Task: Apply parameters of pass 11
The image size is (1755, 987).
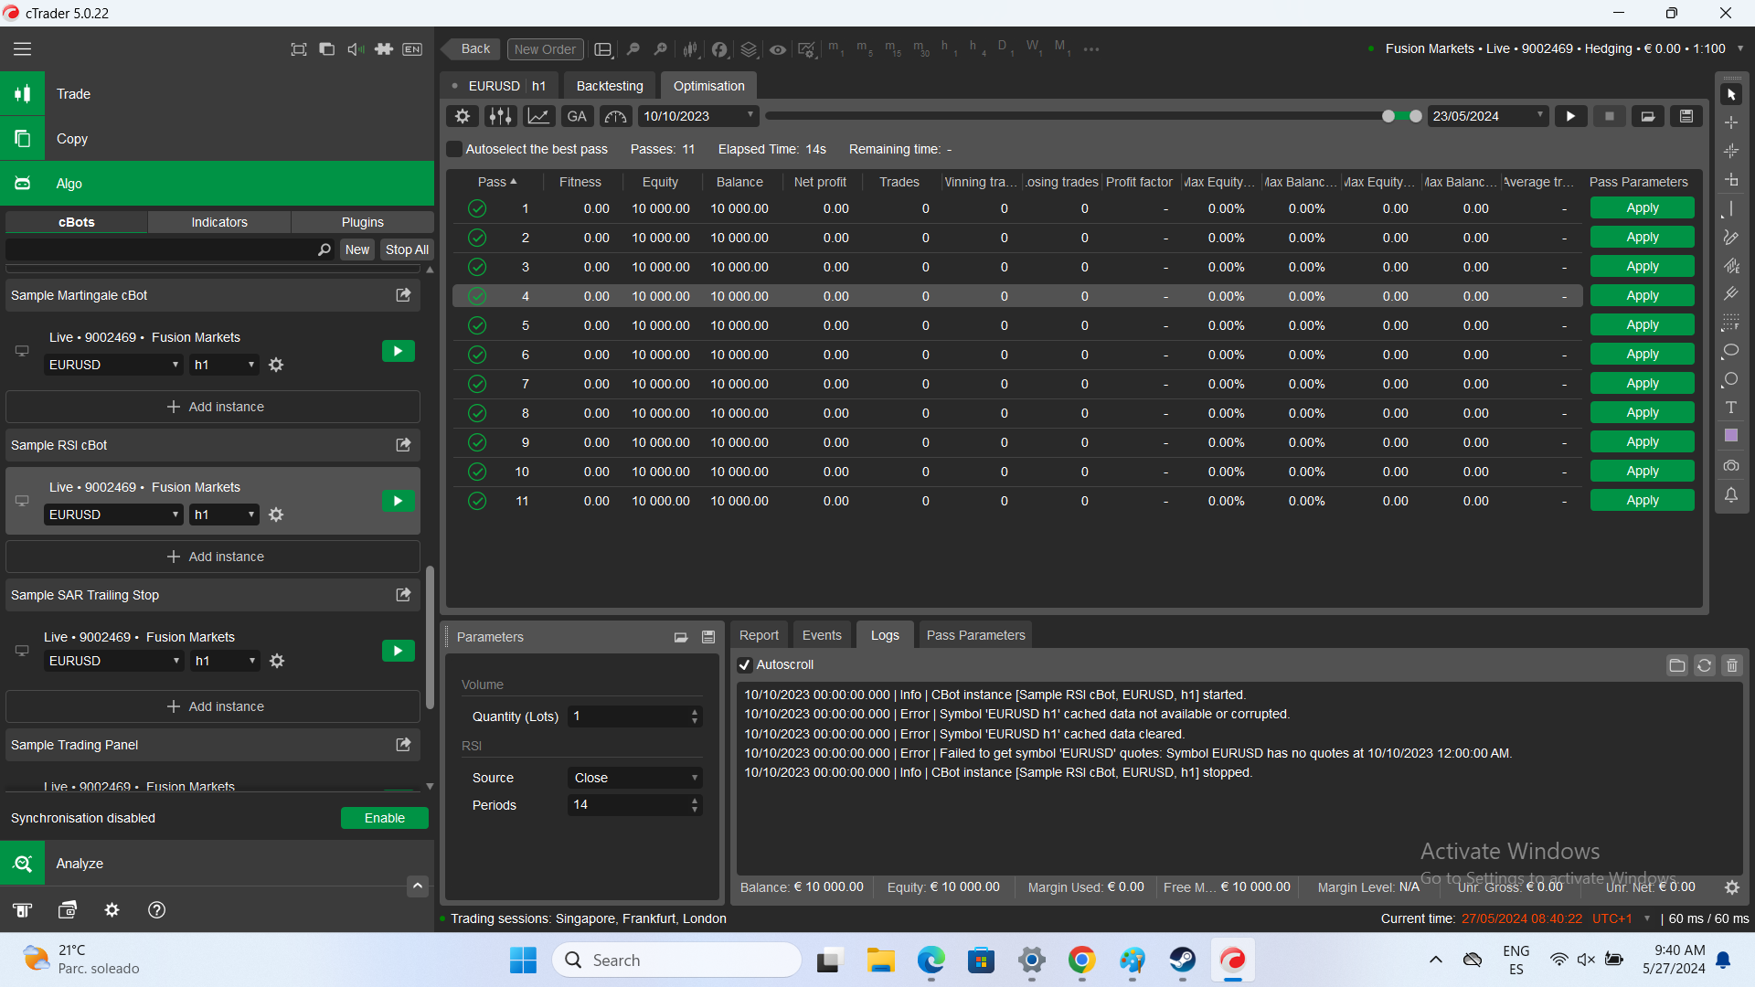Action: pos(1642,501)
